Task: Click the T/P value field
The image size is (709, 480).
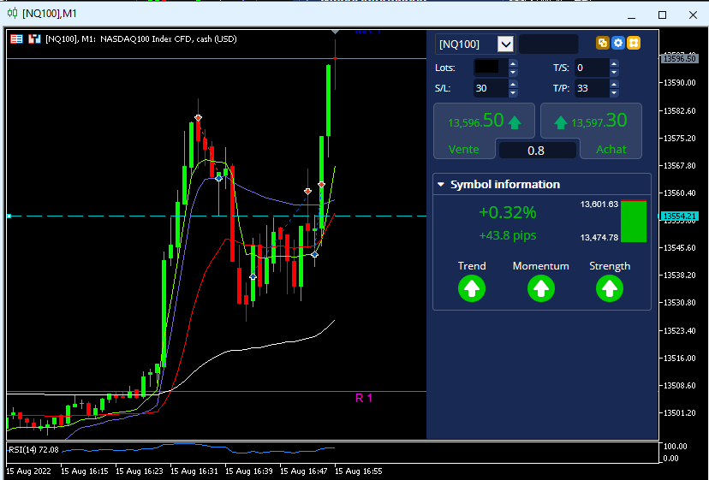Action: [x=592, y=88]
